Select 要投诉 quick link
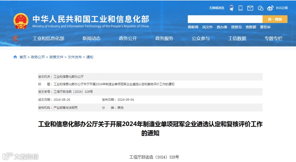Image resolution: width=296 pixels, height=162 pixels. 265,27
